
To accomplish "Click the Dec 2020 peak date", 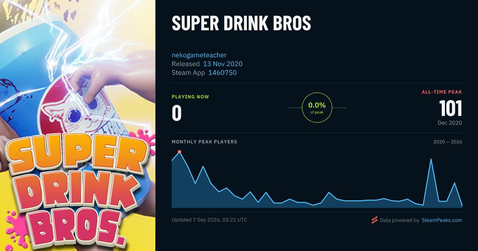I will click(x=450, y=123).
